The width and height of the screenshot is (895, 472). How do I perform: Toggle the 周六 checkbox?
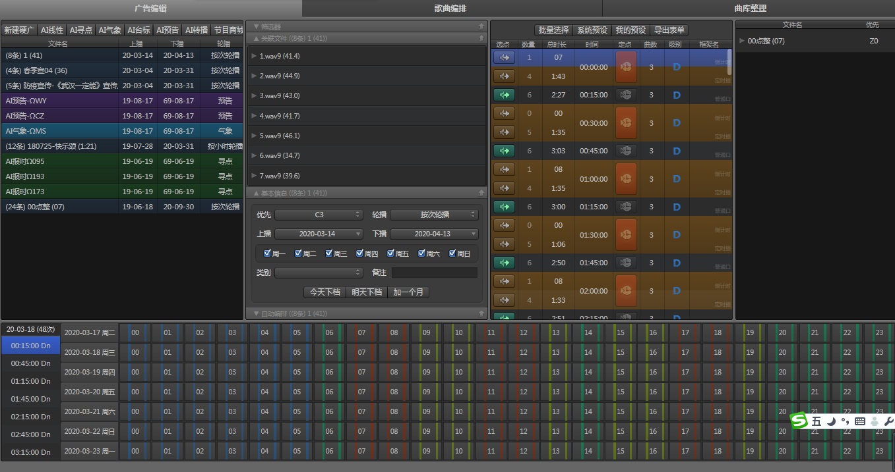click(x=422, y=253)
